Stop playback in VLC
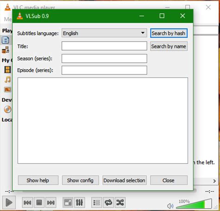The image size is (220, 211). coord(39,202)
